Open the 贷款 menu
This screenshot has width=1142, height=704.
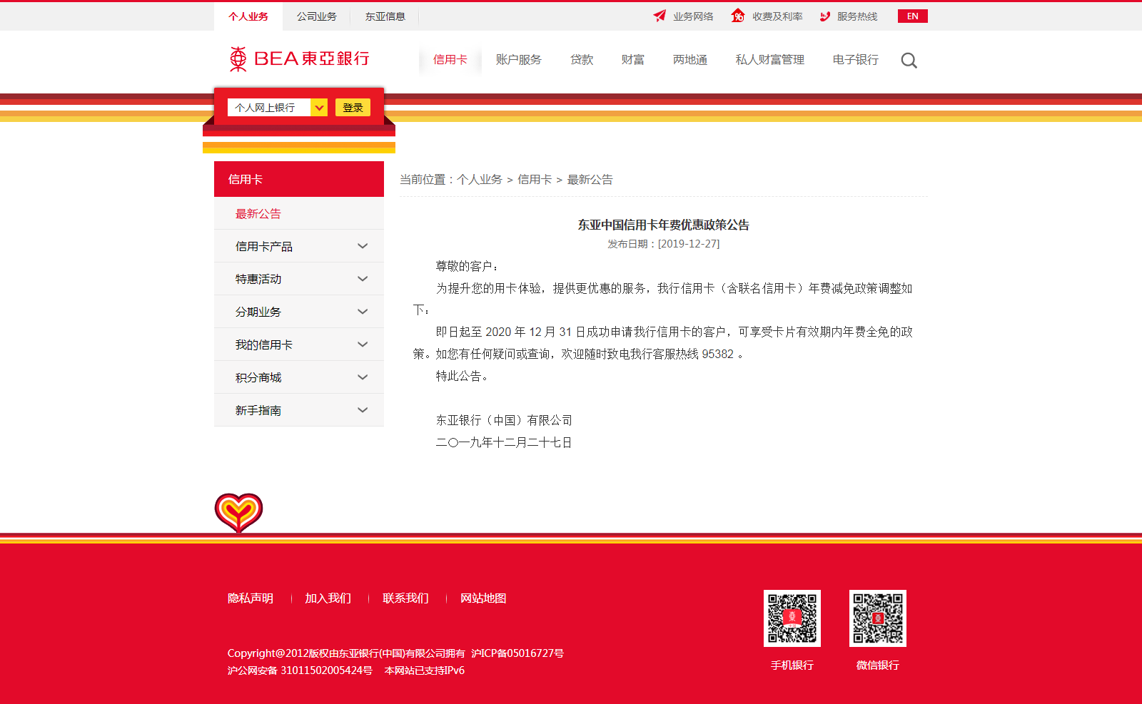click(582, 60)
